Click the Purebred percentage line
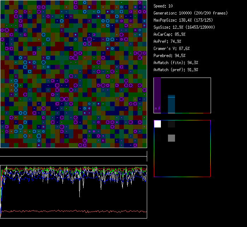The height and width of the screenshot is (227, 247). (x=169, y=56)
